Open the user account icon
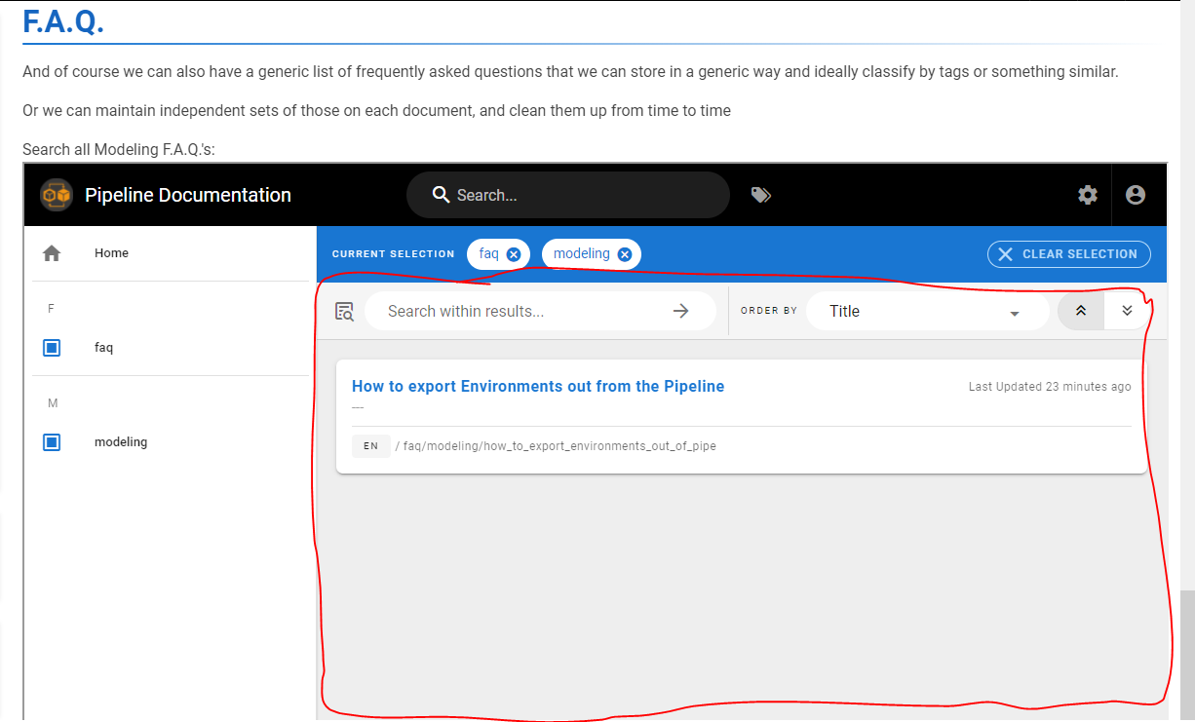This screenshot has width=1195, height=722. point(1136,195)
